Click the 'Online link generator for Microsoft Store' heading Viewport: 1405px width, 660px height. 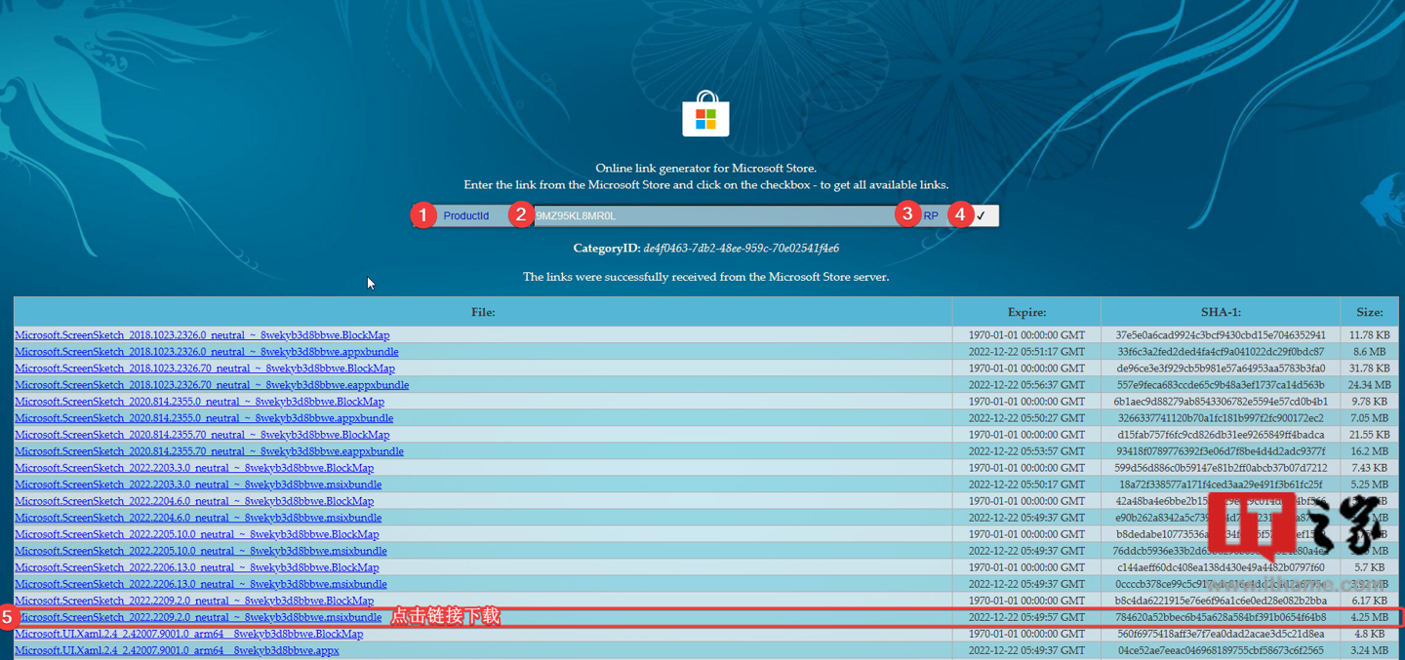pos(705,169)
